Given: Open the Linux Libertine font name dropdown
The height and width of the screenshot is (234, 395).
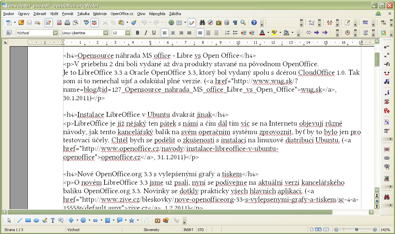Looking at the screenshot, I should tap(106, 33).
